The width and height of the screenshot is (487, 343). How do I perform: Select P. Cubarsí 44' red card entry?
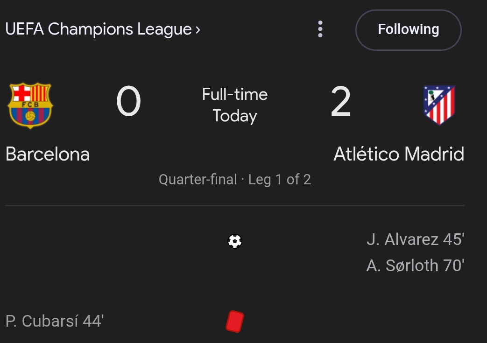55,321
